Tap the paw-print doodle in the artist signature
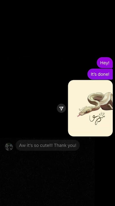Viewport: 115px width, 206px height. click(x=102, y=115)
